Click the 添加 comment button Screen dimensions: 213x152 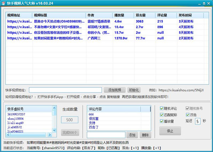pyautogui.click(x=132, y=135)
